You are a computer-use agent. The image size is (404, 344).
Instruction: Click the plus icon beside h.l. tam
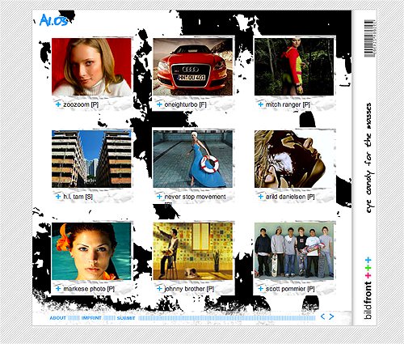tap(58, 197)
